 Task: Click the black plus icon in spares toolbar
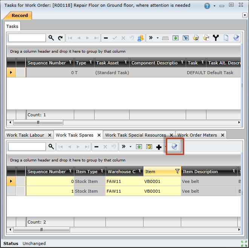(x=159, y=147)
